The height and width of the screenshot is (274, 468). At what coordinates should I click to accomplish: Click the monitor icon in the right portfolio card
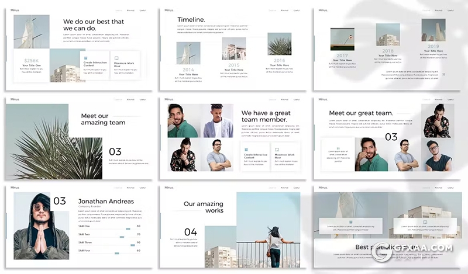coord(425,222)
